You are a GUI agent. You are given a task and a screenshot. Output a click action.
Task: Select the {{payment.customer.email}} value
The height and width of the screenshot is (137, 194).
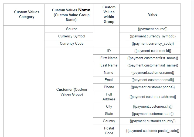pos(152,80)
